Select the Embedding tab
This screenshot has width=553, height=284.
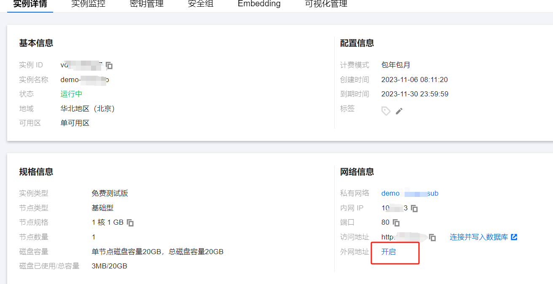(x=259, y=4)
